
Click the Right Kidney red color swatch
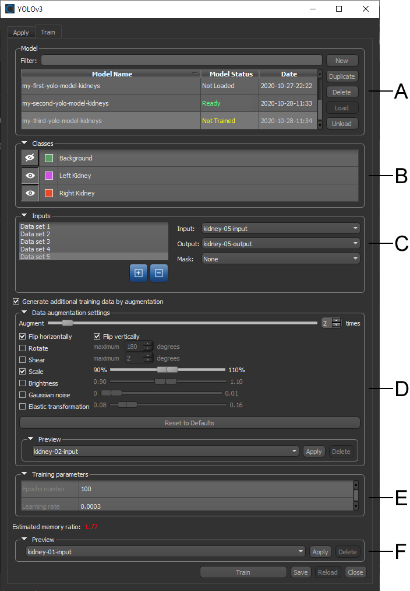[x=49, y=193]
